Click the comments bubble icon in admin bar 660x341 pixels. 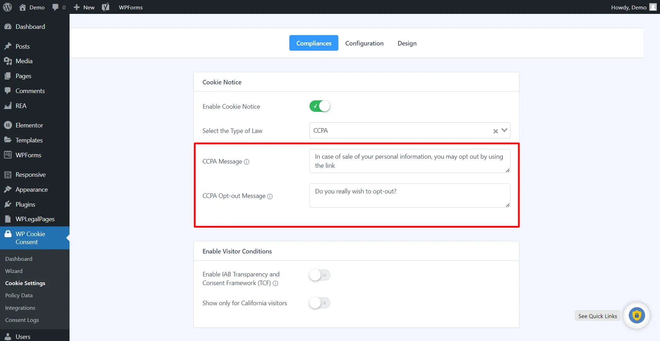click(x=55, y=7)
